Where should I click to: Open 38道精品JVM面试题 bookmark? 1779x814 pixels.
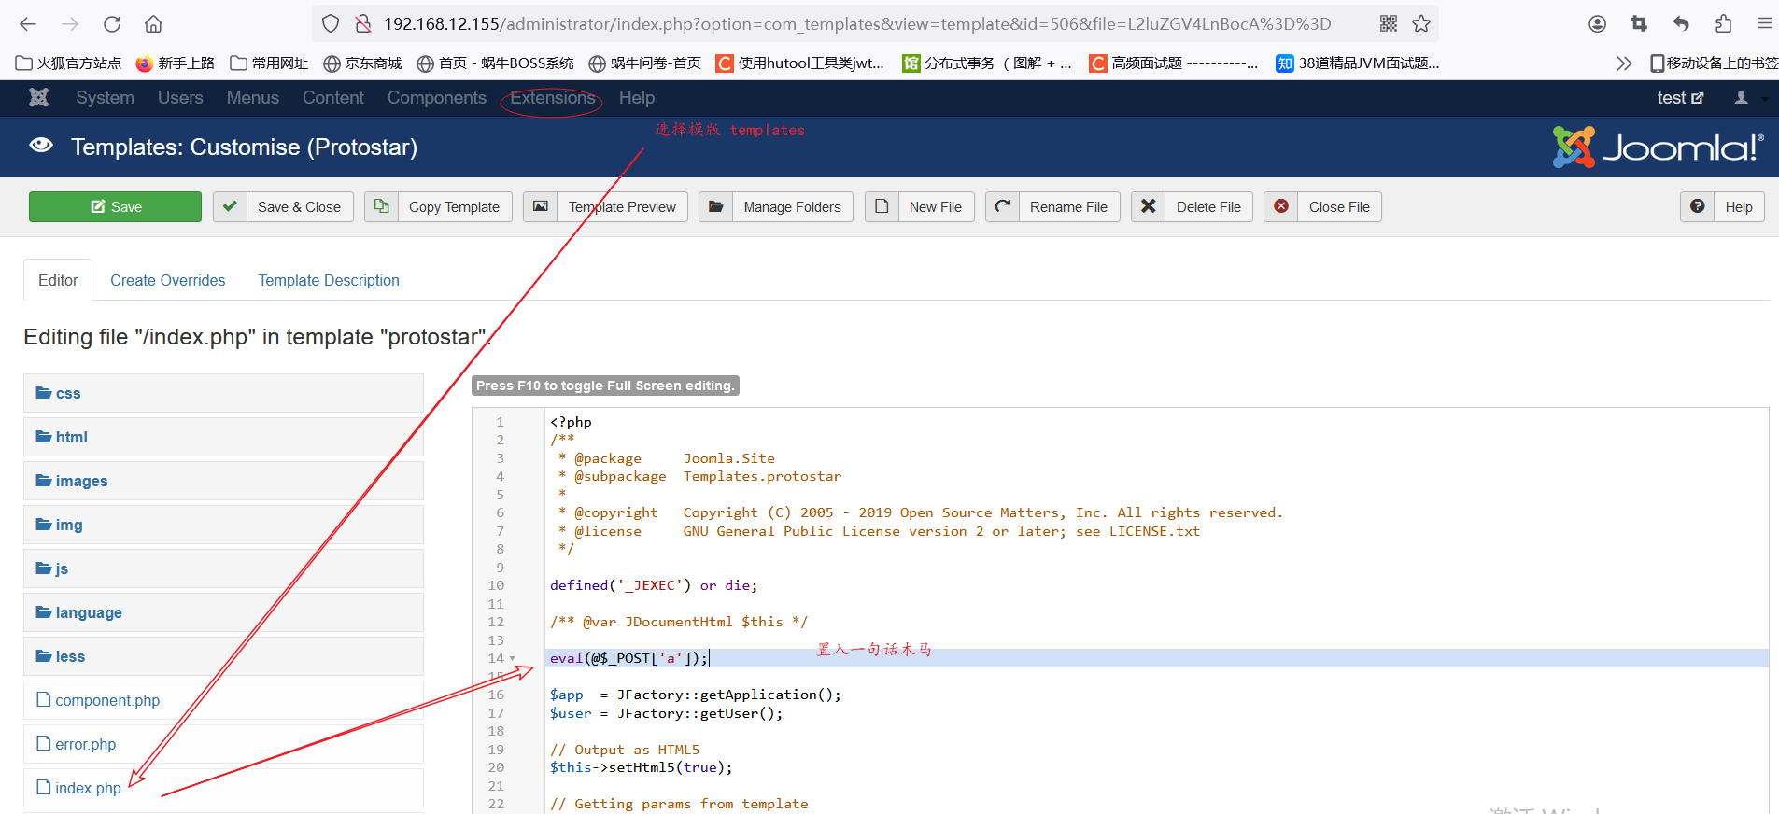coord(1358,63)
